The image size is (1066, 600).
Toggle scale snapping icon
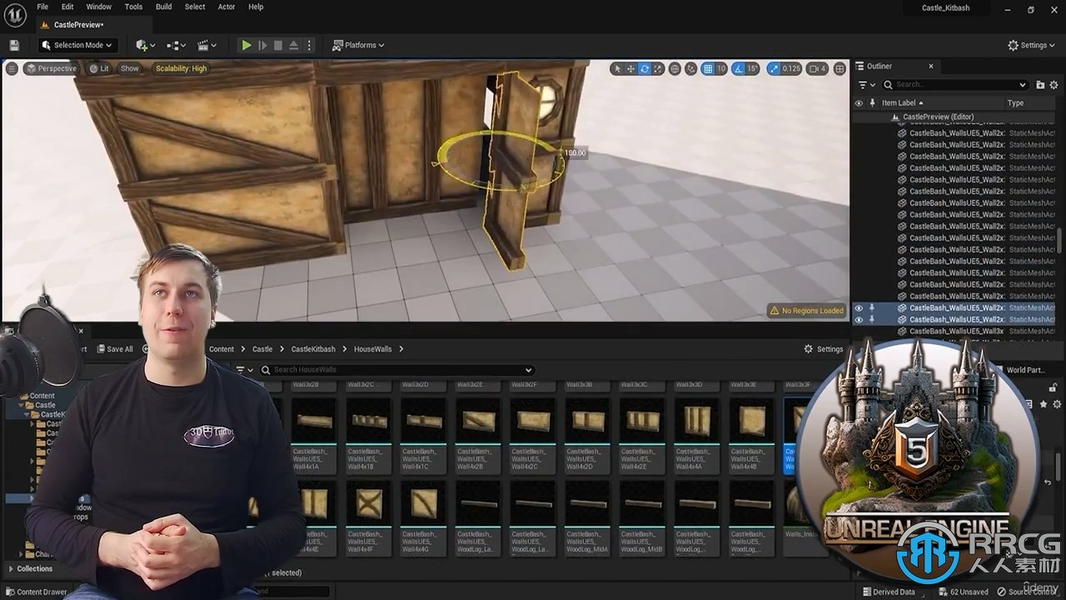tap(774, 68)
